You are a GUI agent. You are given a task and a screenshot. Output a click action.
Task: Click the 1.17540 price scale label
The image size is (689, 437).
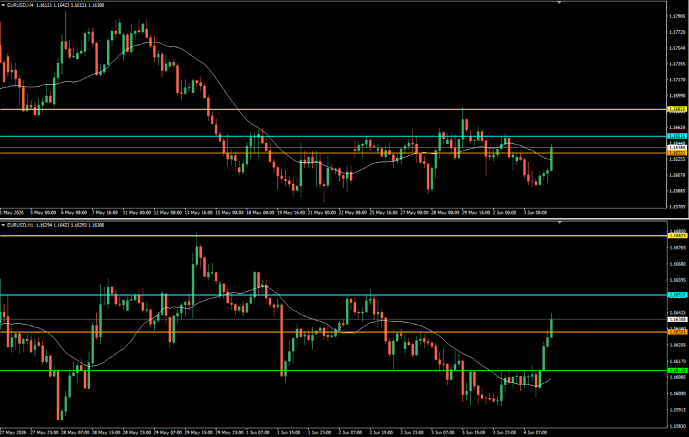click(677, 48)
